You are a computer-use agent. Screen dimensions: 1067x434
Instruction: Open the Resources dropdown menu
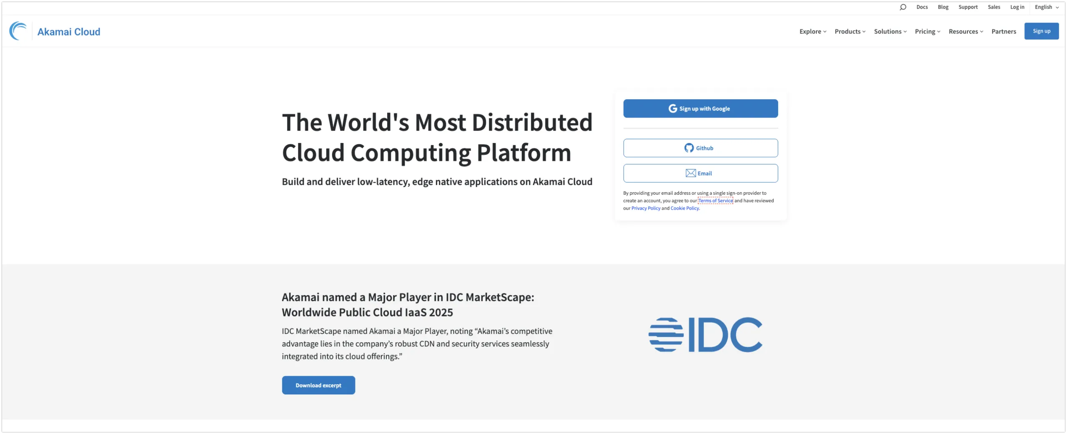[x=966, y=32]
